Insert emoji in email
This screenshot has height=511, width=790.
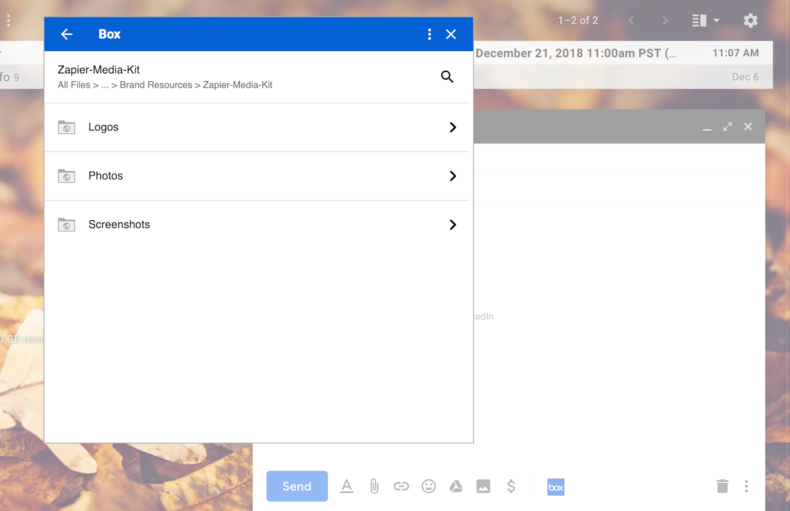(x=429, y=486)
